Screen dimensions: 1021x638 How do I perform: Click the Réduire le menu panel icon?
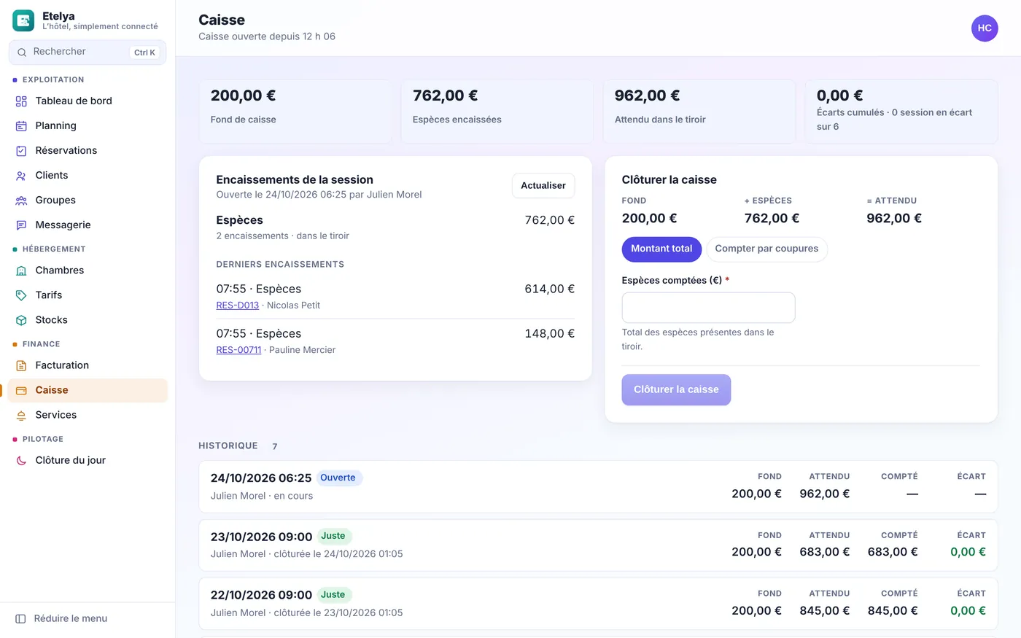(x=20, y=618)
